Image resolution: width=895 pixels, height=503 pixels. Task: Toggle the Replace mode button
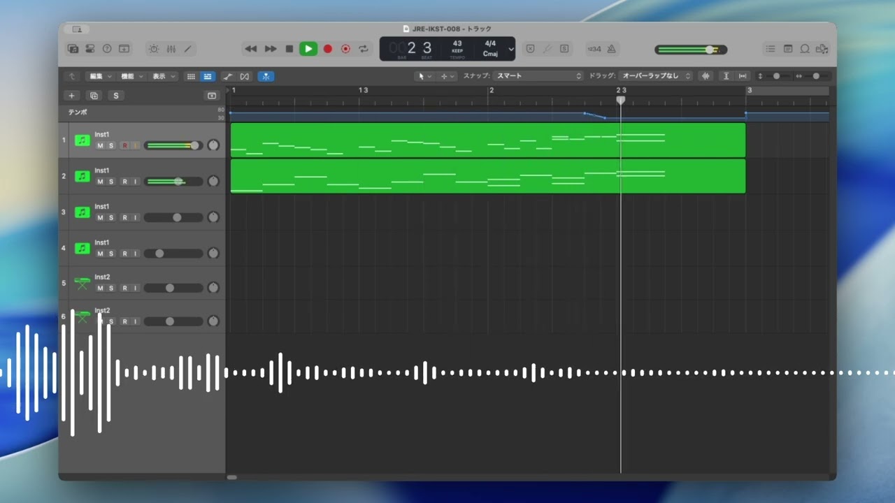click(530, 49)
